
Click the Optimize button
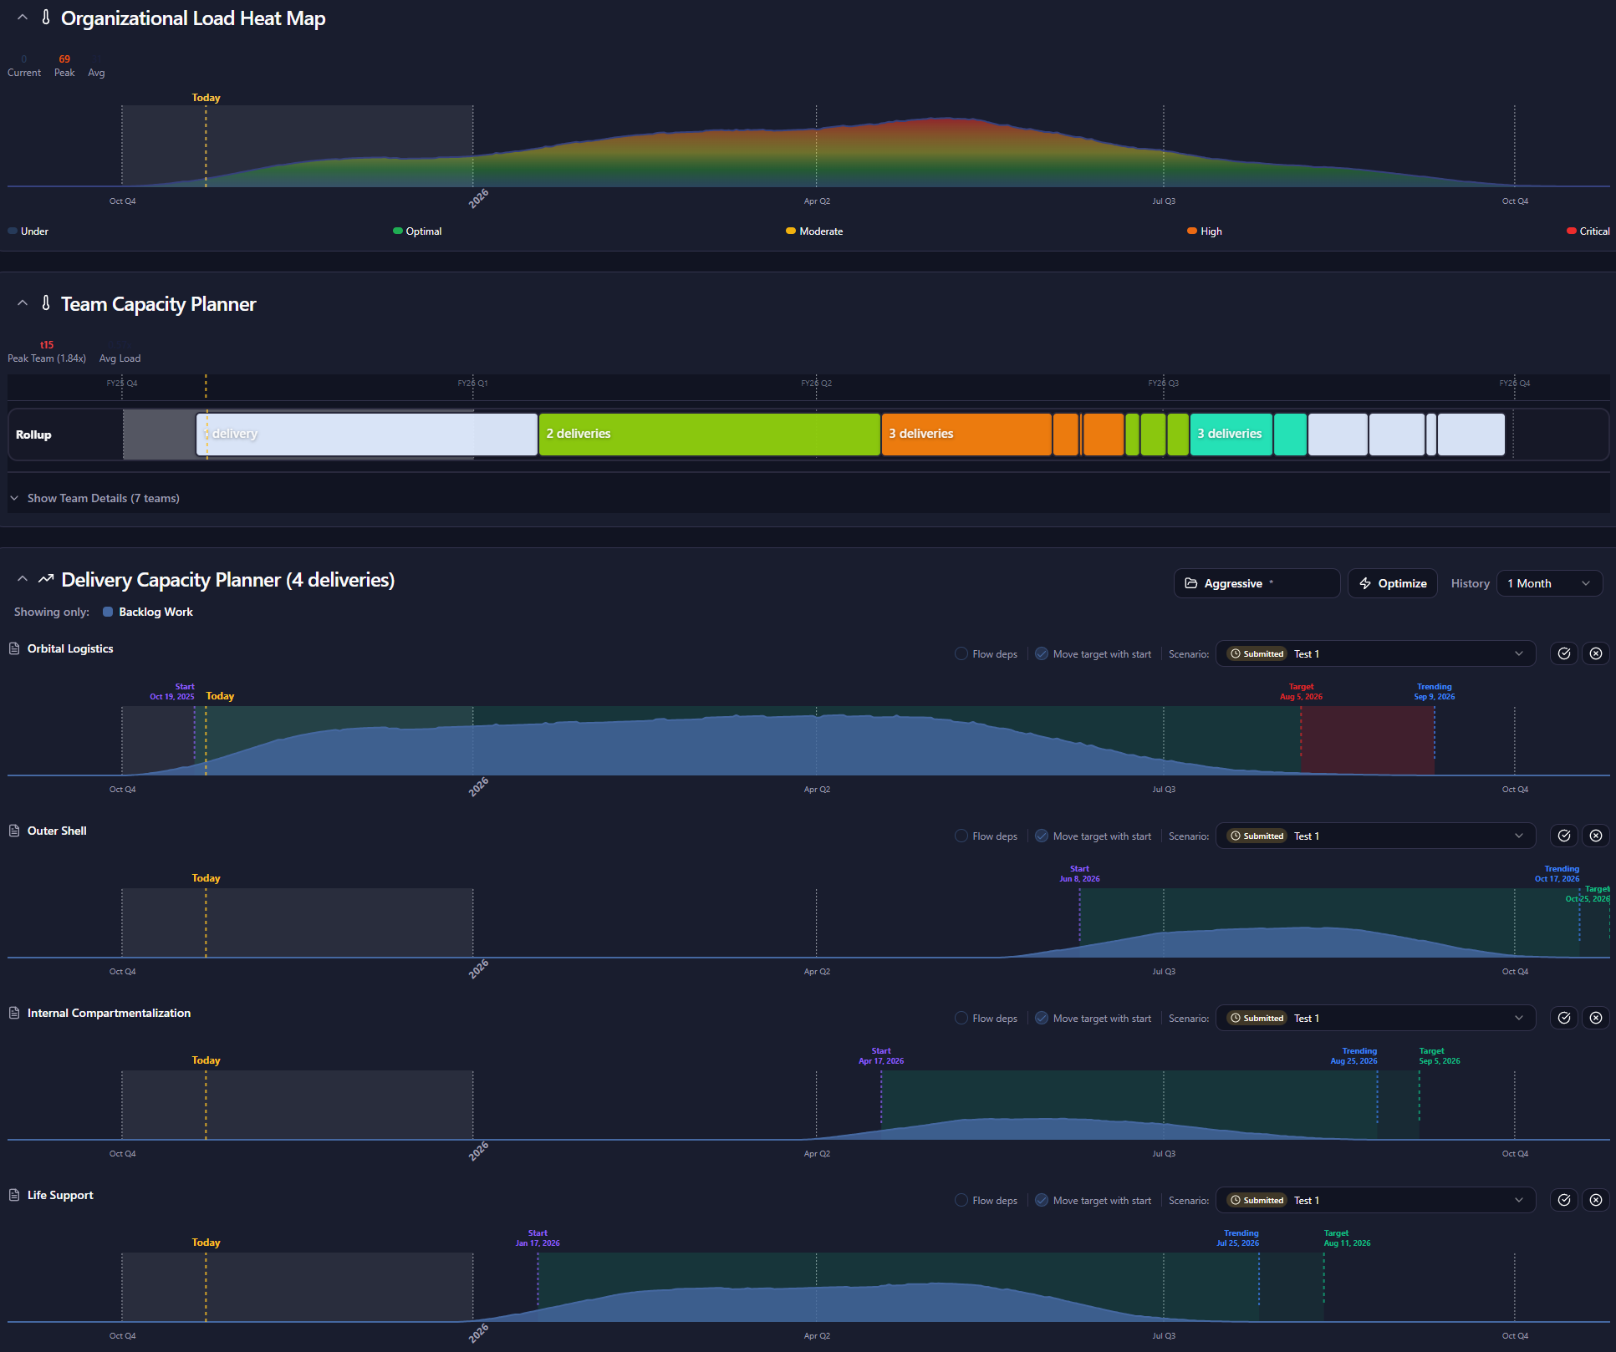pyautogui.click(x=1393, y=583)
